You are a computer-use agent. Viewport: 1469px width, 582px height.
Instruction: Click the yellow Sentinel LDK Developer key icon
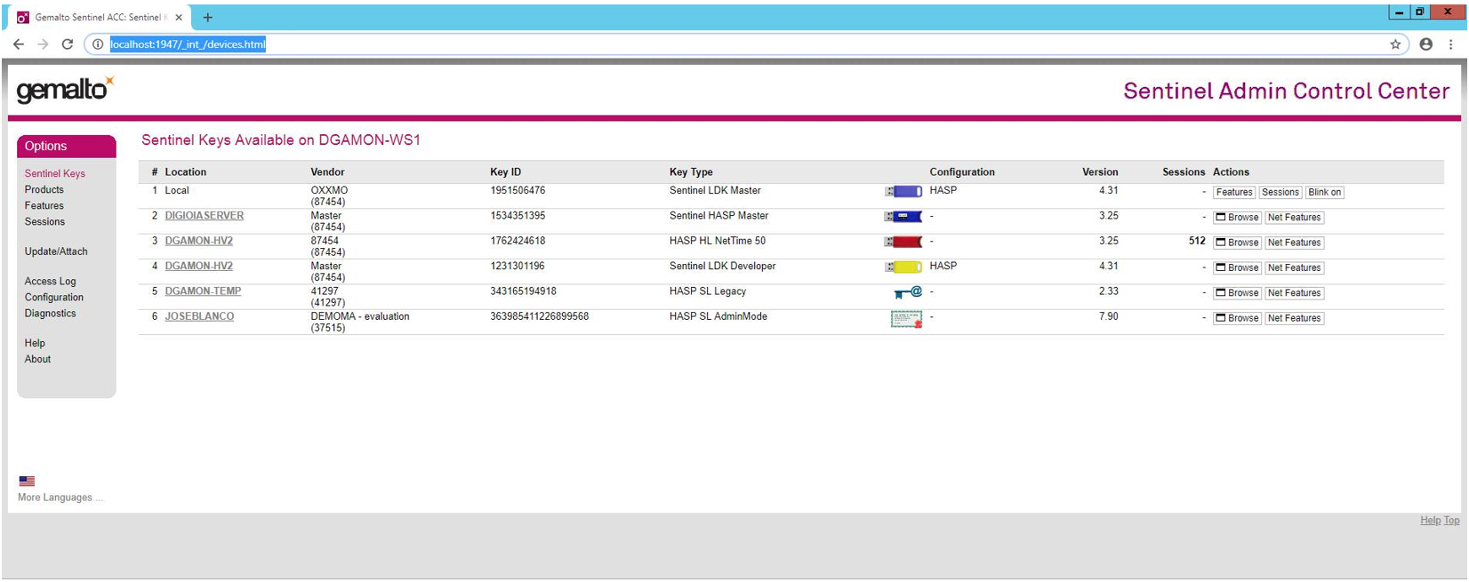(x=903, y=267)
